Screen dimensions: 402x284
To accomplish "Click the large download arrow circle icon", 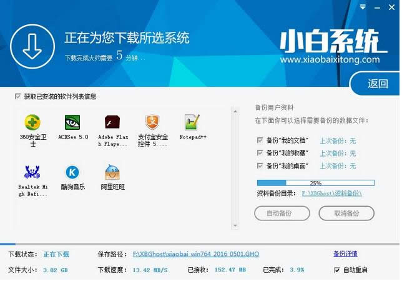I will pyautogui.click(x=32, y=46).
